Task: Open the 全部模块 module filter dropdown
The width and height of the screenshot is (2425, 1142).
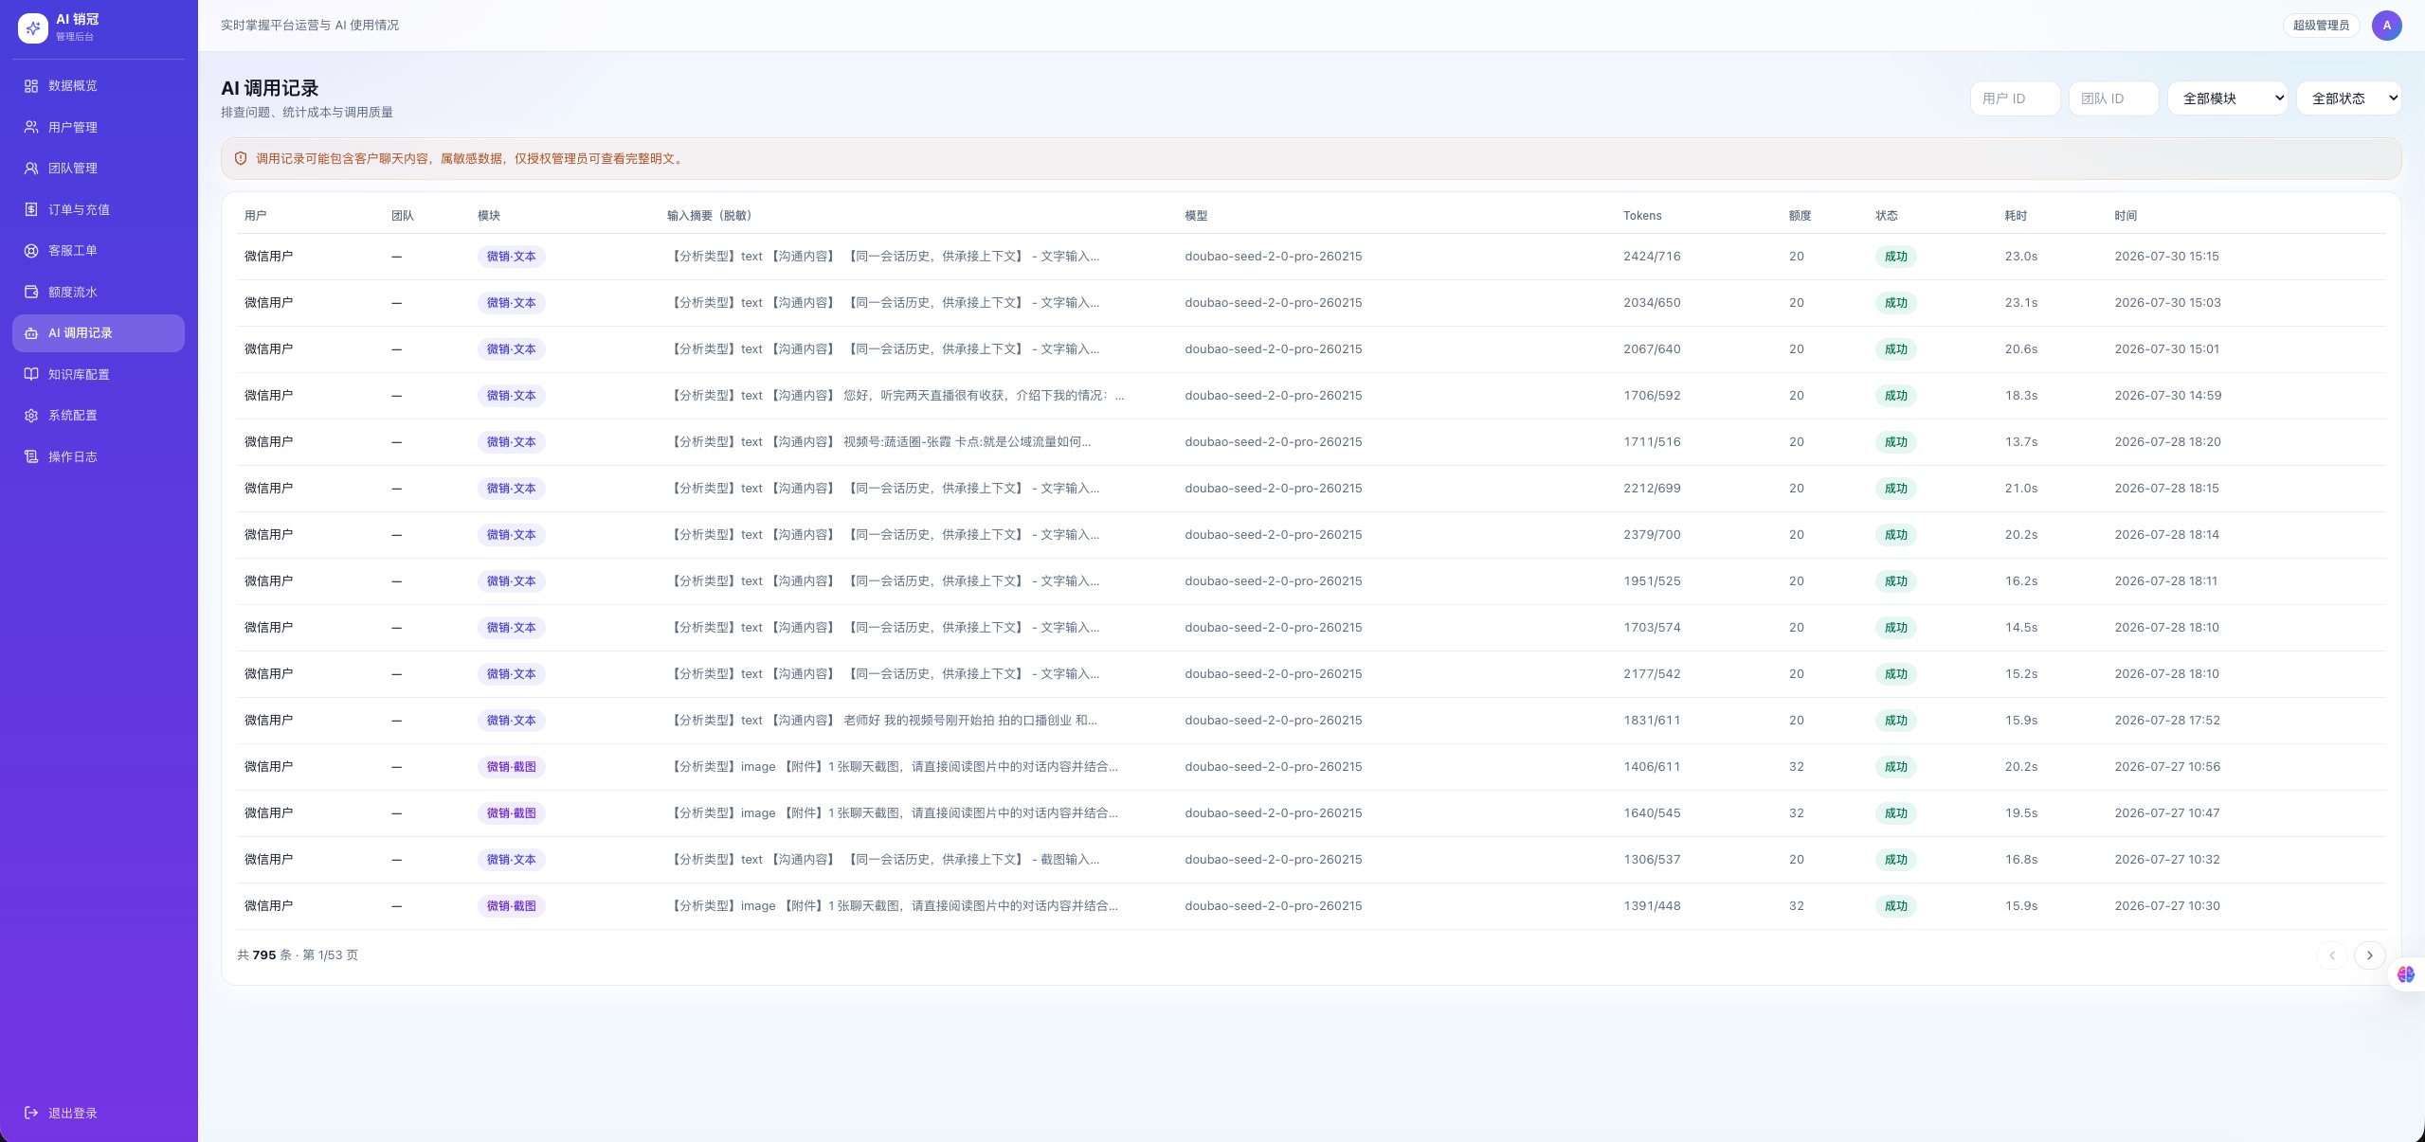Action: 2228,98
